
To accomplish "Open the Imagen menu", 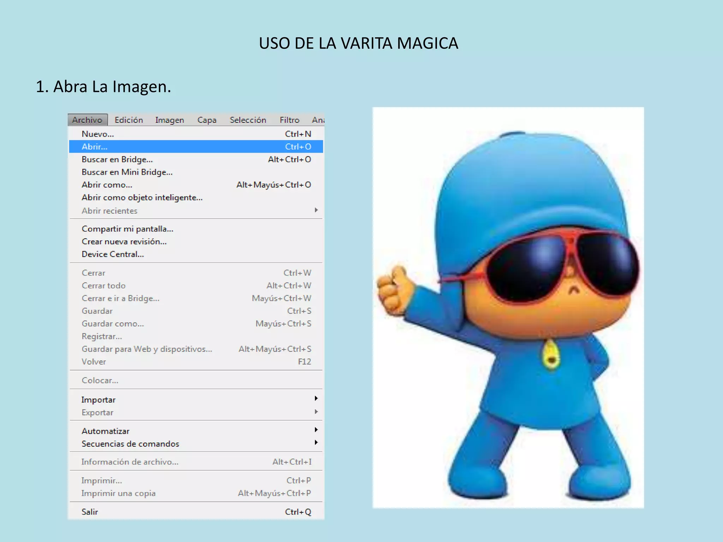I will pos(169,120).
